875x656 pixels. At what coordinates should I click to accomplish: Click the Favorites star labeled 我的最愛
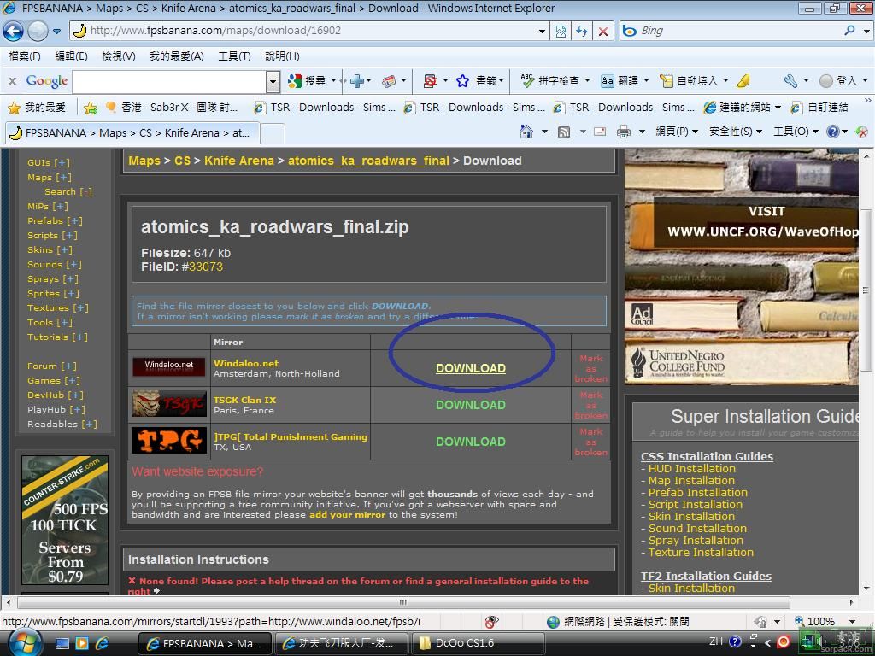(x=36, y=108)
